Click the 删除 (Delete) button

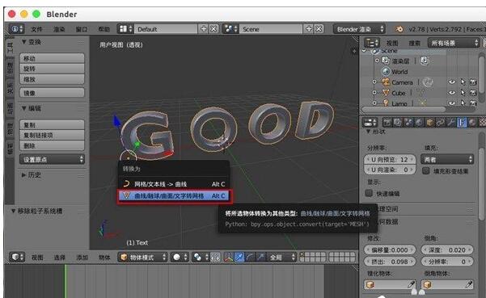point(52,145)
